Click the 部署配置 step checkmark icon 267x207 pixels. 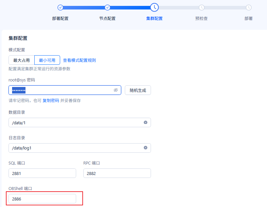(60, 8)
